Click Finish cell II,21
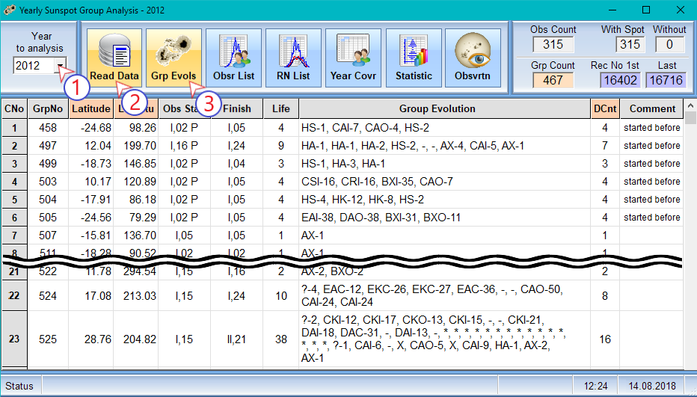Image resolution: width=697 pixels, height=397 pixels. 236,339
